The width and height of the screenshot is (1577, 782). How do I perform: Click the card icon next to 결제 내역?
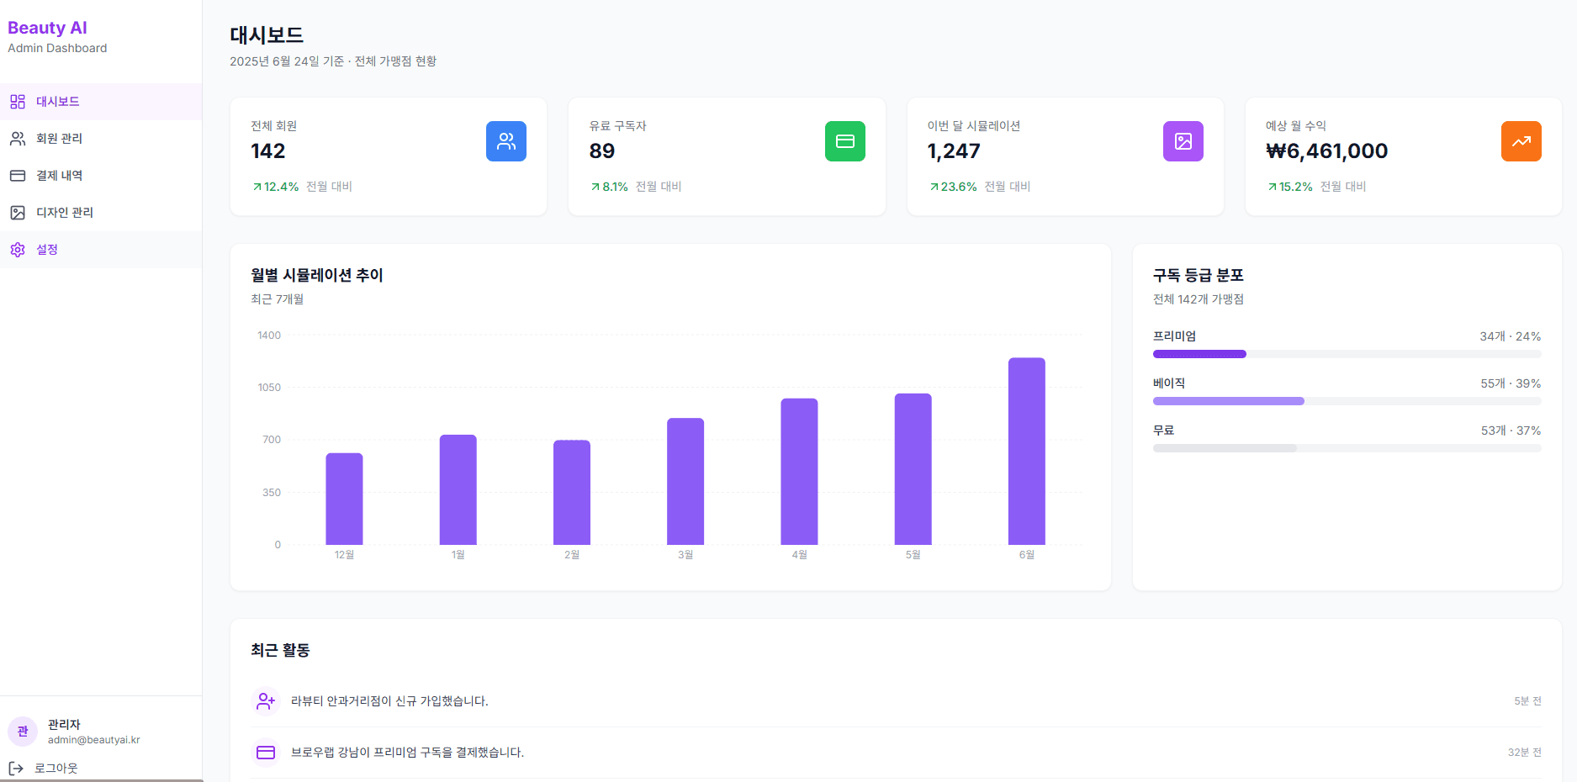(18, 176)
